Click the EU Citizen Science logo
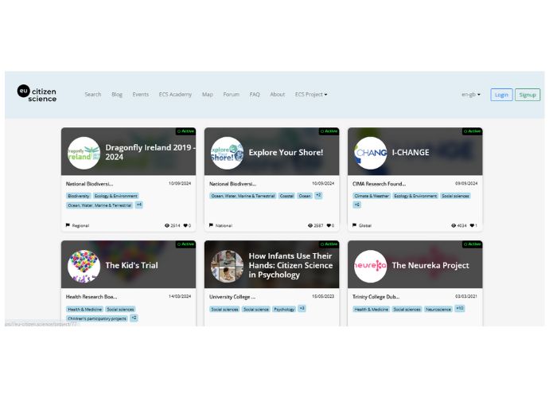 pyautogui.click(x=37, y=94)
